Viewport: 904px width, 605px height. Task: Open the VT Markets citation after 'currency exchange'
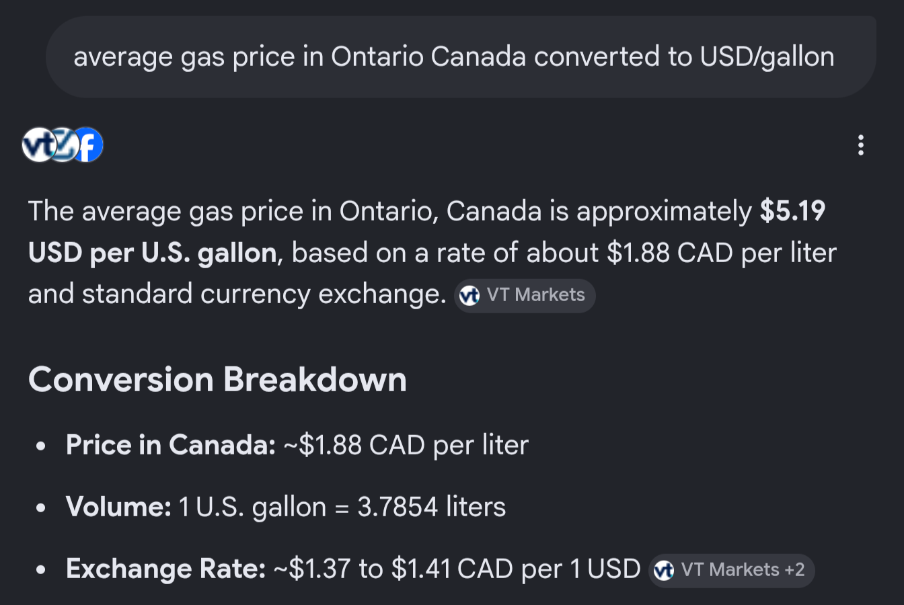tap(525, 295)
